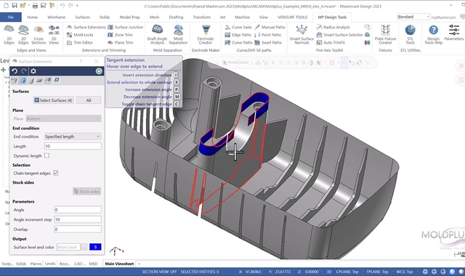Expand the End condition dropdown
Image resolution: width=465 pixels, height=276 pixels.
click(x=73, y=137)
